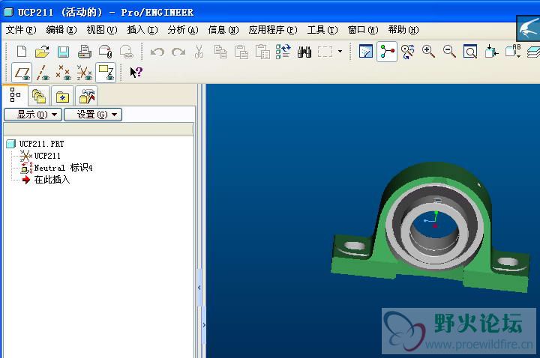Open a file with the Open folder icon
540x358 pixels.
[x=42, y=52]
